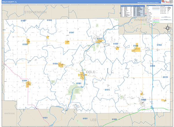Screen dimensions: 174x127
Task: Click the compass rose on the map
Action: [168, 28]
